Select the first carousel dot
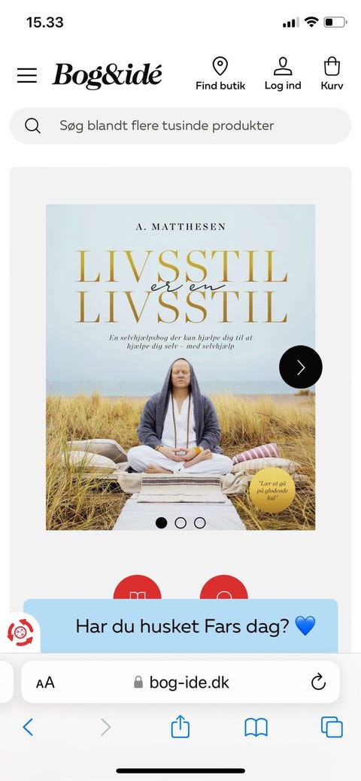This screenshot has height=781, width=361. pyautogui.click(x=161, y=522)
